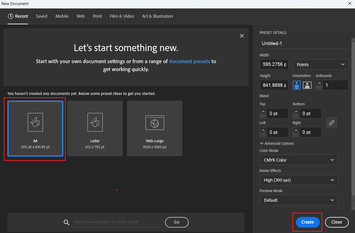Open the Preview Mode dropdown
The image size is (355, 233).
tap(299, 200)
